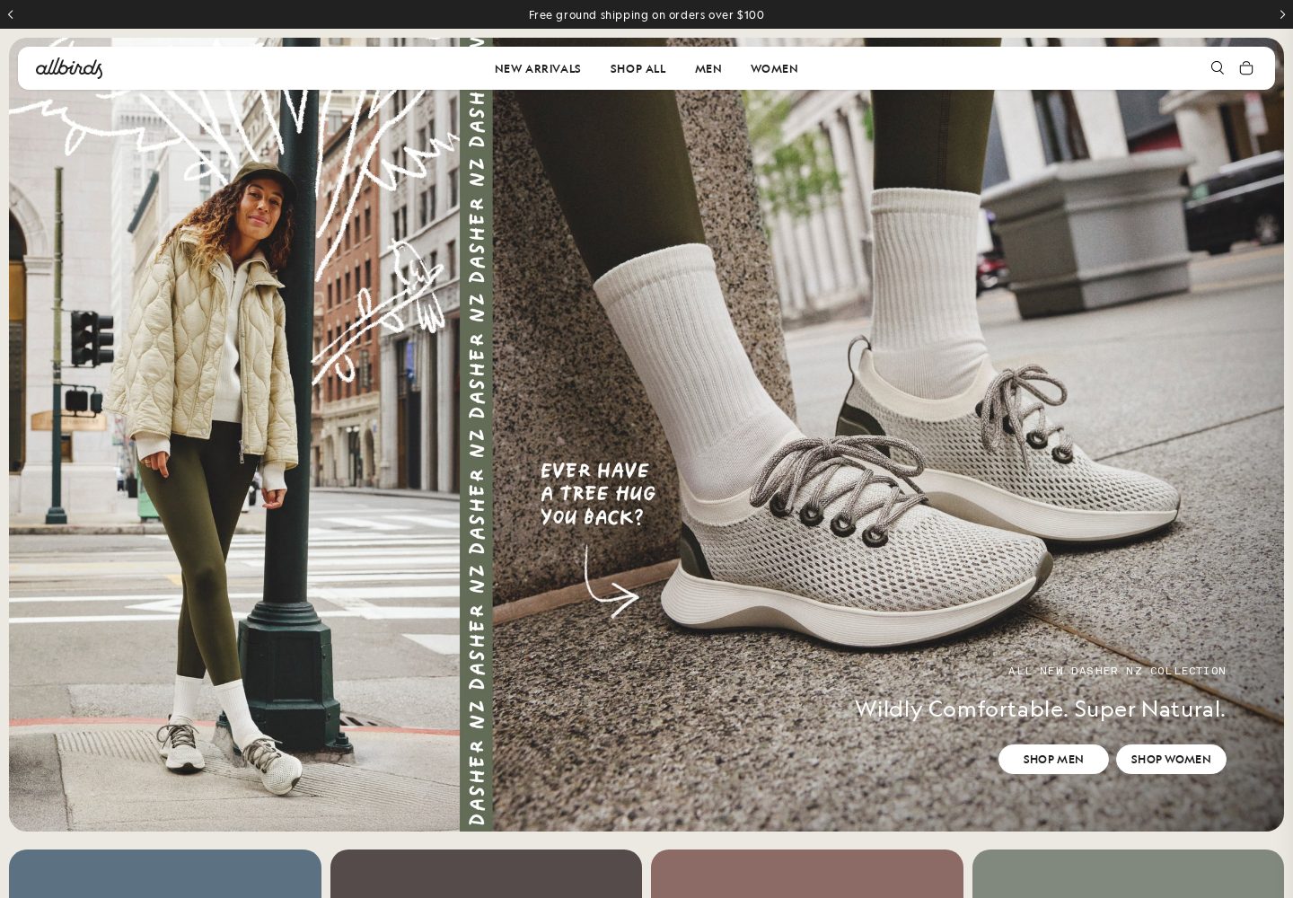Show previous announcement with left arrow
Screen dimensions: 1293x898
(10, 14)
